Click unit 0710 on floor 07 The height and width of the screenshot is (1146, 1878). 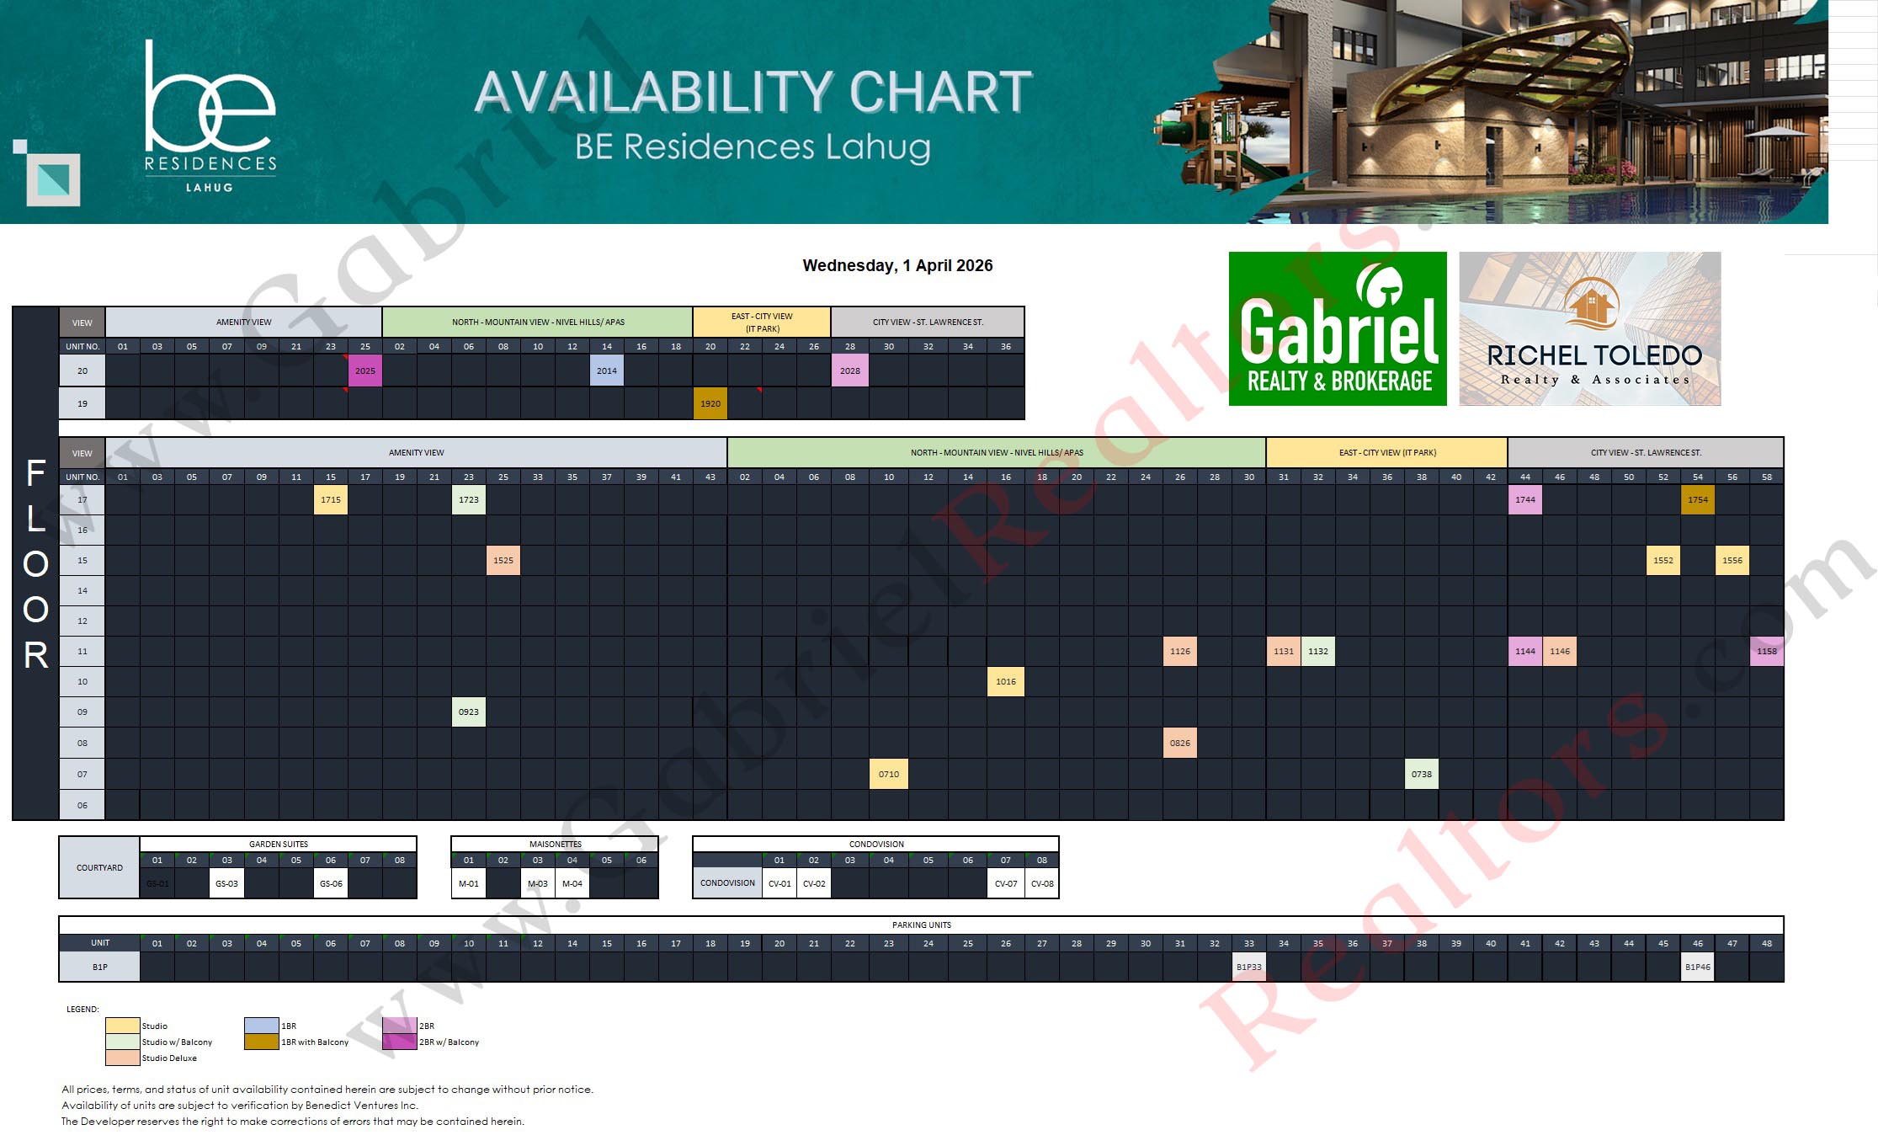(888, 773)
